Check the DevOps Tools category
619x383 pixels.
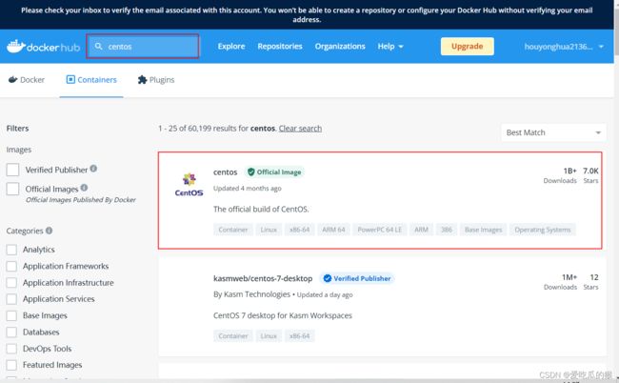tap(11, 349)
